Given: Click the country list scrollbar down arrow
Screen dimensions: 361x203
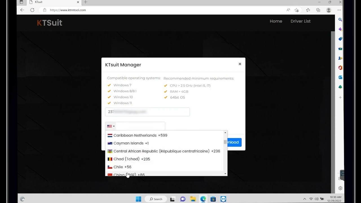Looking at the screenshot, I should click(225, 174).
